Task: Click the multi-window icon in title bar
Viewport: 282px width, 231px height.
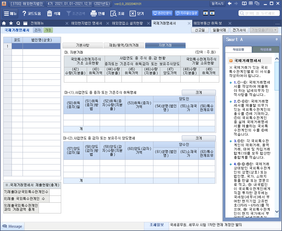Action: pyautogui.click(x=257, y=3)
